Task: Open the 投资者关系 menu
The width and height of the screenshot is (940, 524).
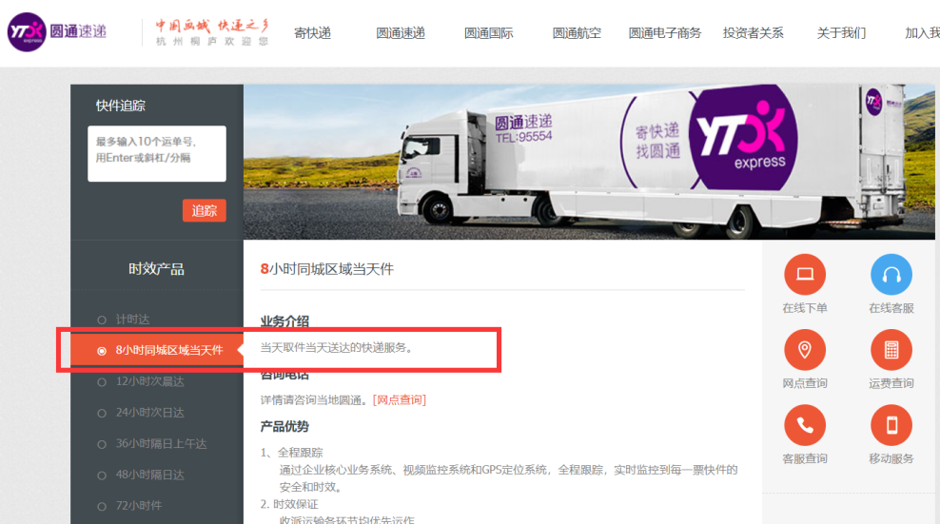Action: pos(753,33)
